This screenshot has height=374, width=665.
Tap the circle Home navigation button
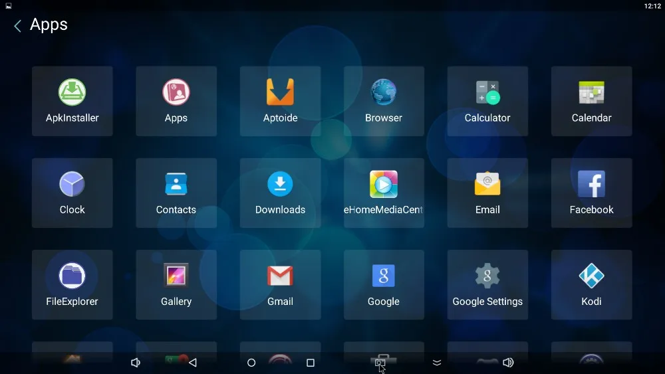(x=251, y=363)
